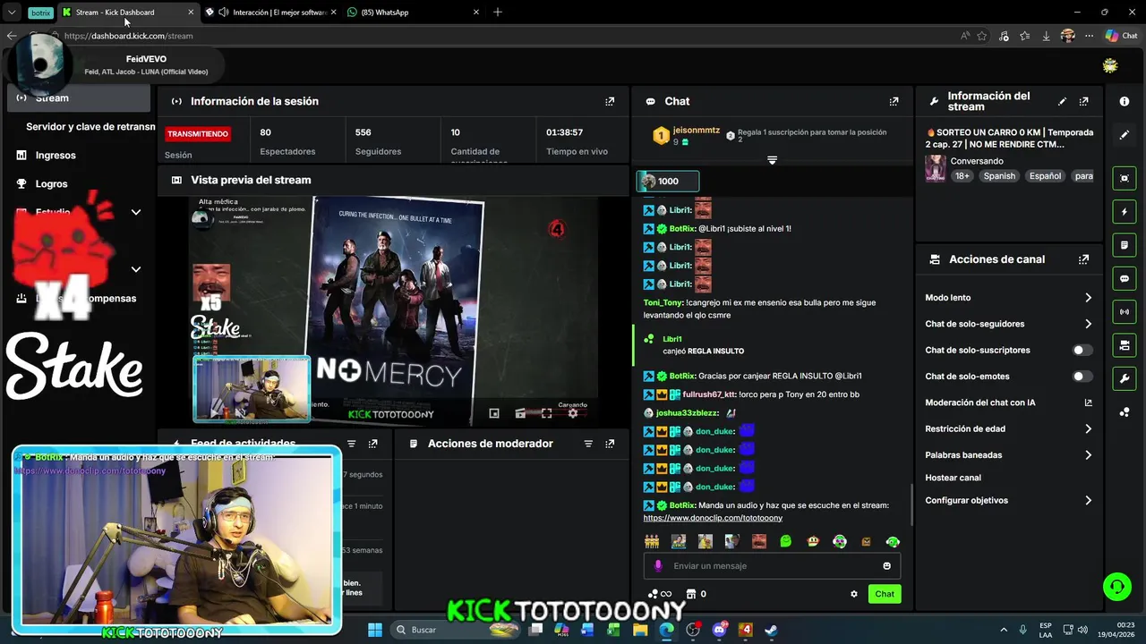Click the shop icon below message box

click(691, 594)
